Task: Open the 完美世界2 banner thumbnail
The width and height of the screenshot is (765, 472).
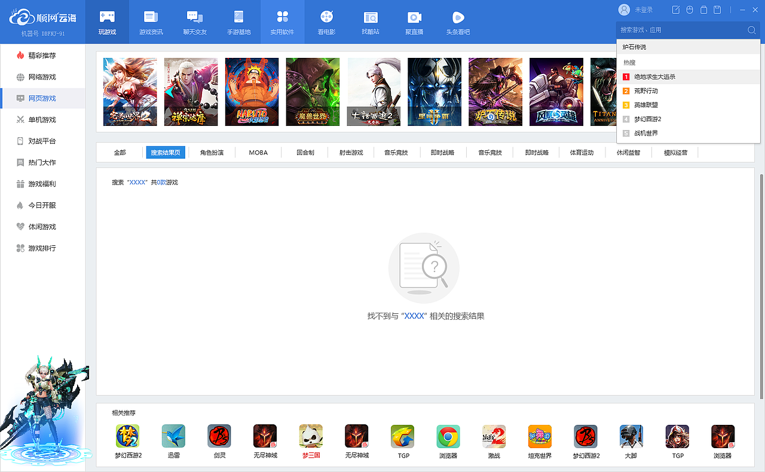Action: click(130, 92)
